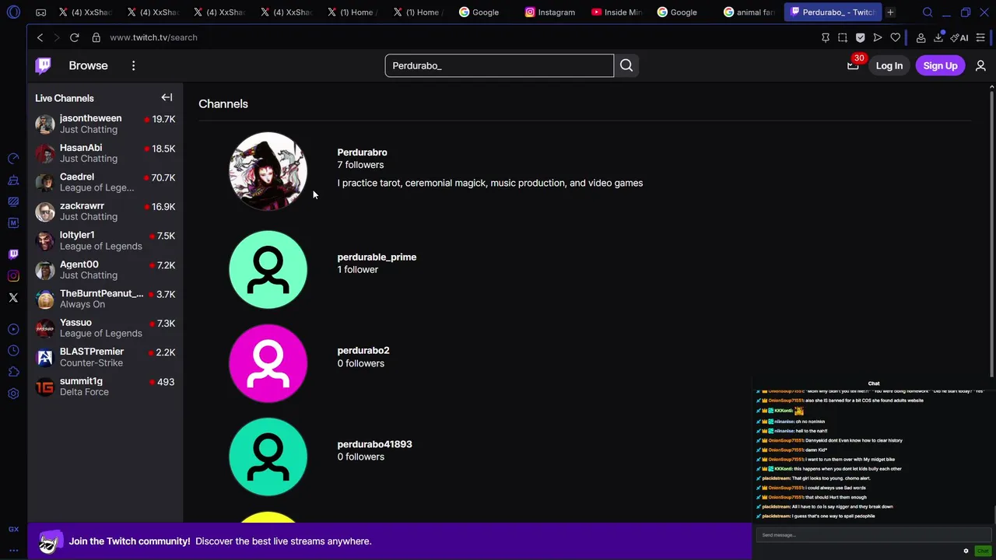This screenshot has height=560, width=996.
Task: Open the X sidebar panel icon
Action: tap(13, 298)
